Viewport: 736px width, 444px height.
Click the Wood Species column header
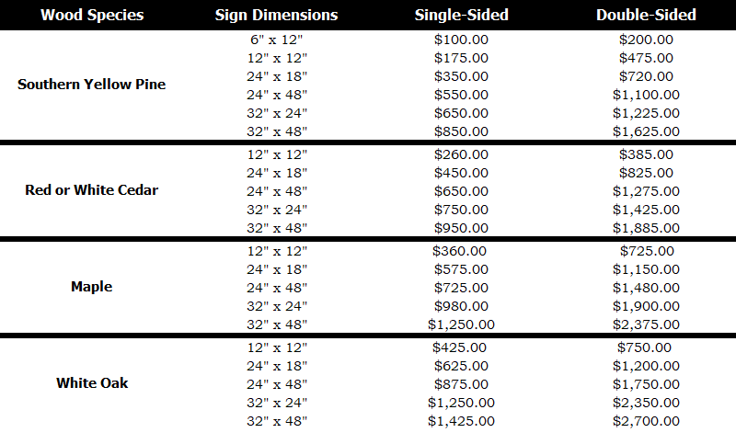pyautogui.click(x=92, y=15)
